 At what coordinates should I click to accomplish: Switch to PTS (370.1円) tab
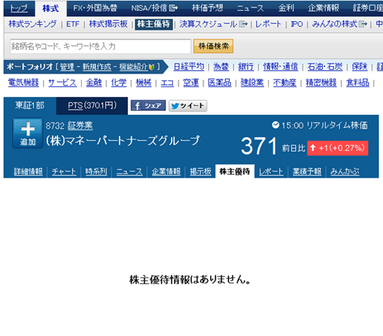(92, 106)
